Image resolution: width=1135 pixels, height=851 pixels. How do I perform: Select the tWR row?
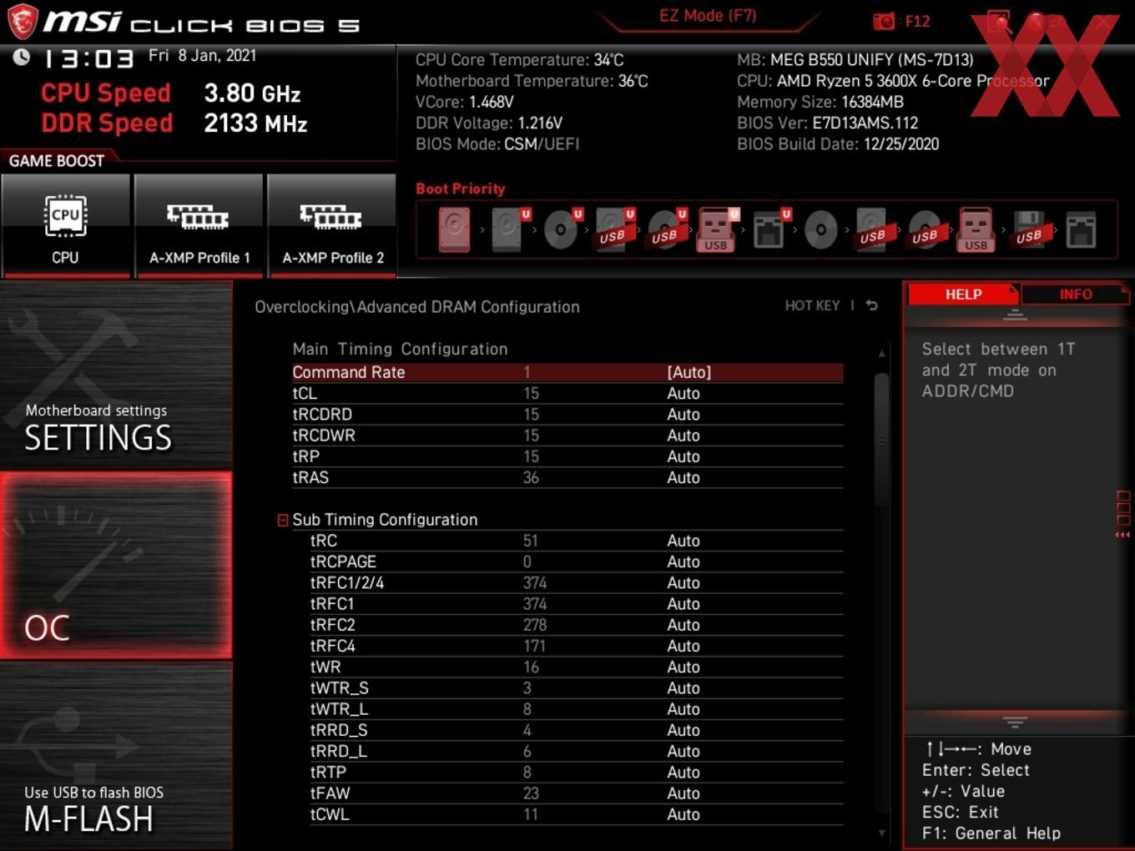[576, 667]
